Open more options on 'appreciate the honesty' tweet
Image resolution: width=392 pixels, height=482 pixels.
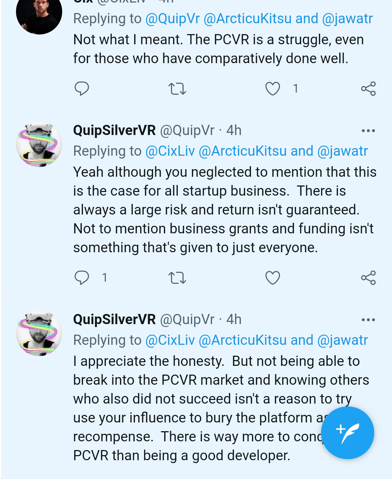(368, 320)
